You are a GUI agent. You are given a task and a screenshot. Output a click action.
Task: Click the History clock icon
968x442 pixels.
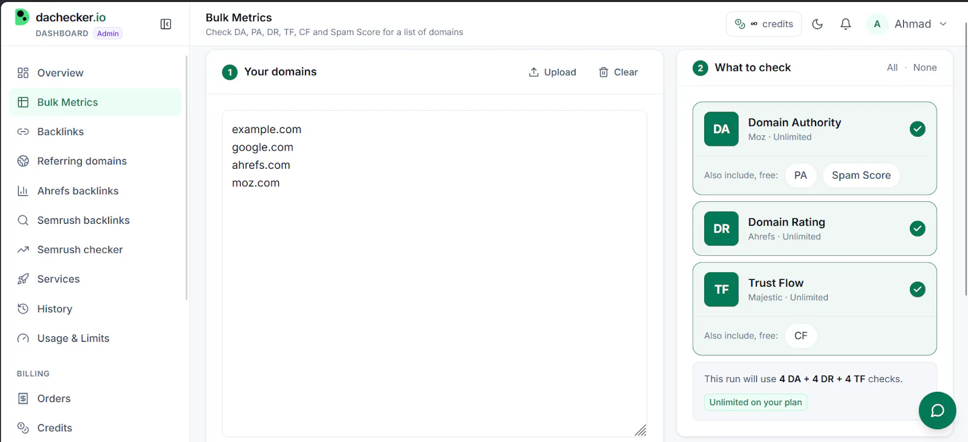(23, 308)
